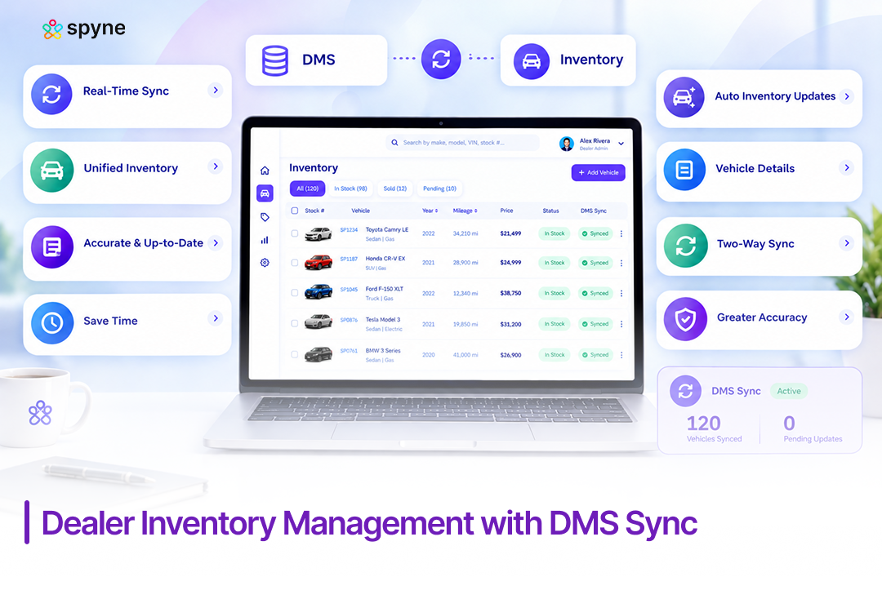The height and width of the screenshot is (599, 882).
Task: Click the Inventory card car icon at top
Action: pyautogui.click(x=532, y=61)
